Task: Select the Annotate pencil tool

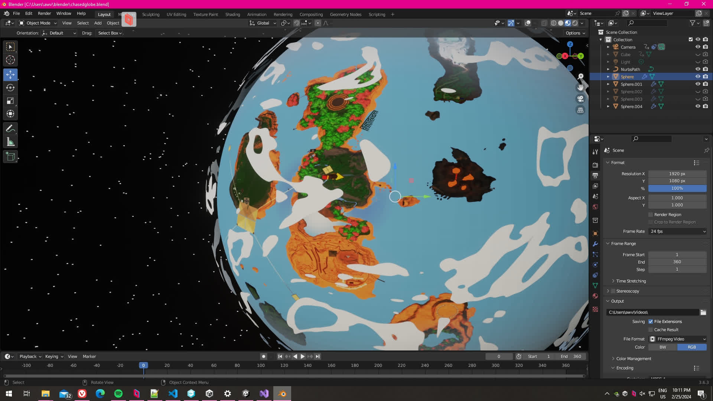Action: 10,129
